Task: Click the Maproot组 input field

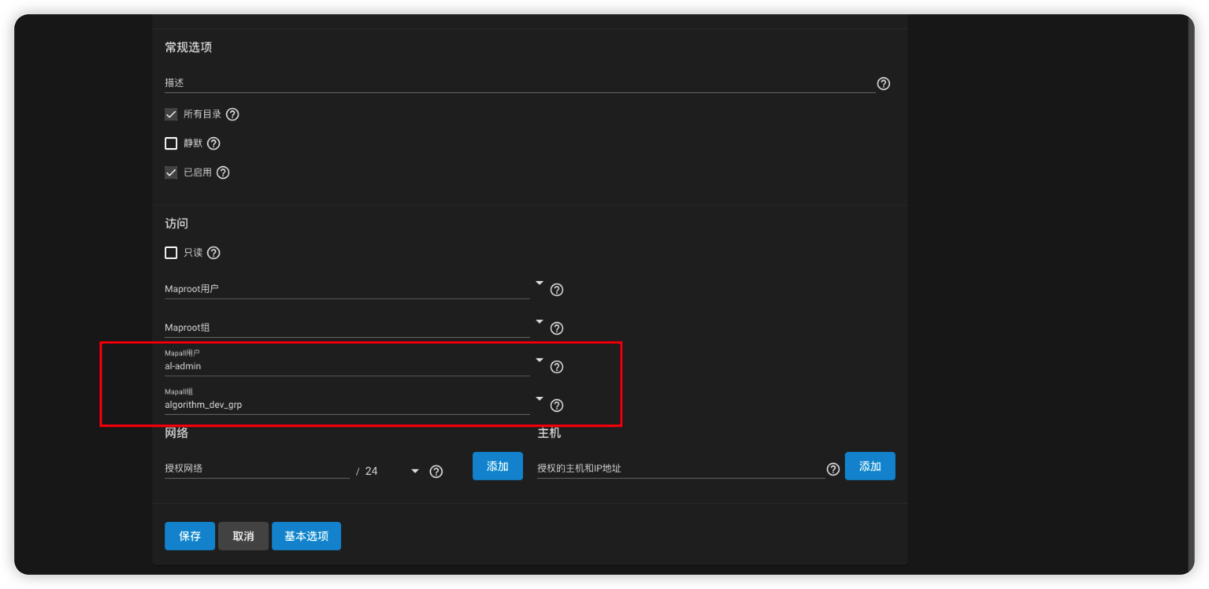Action: point(347,328)
